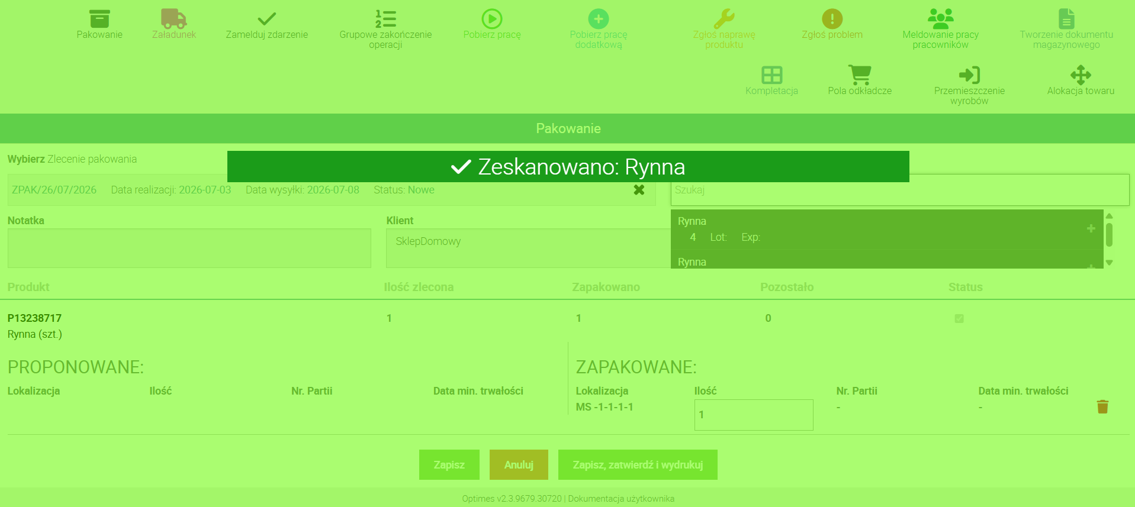Screen dimensions: 1135x507
Task: Open Dokumentacja użytkownika link
Action: [621, 499]
